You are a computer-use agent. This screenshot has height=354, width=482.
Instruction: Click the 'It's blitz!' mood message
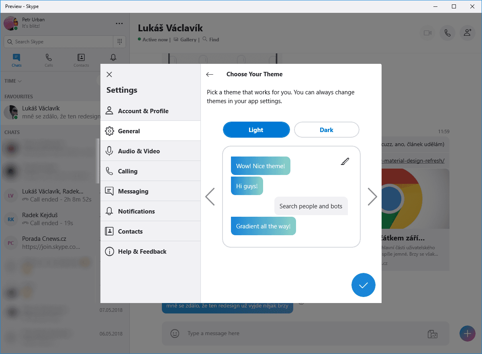pos(31,26)
